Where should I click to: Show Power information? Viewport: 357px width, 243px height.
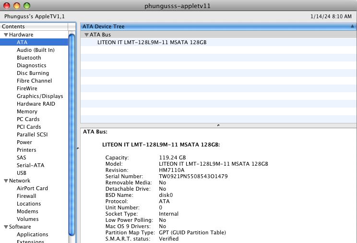24,142
